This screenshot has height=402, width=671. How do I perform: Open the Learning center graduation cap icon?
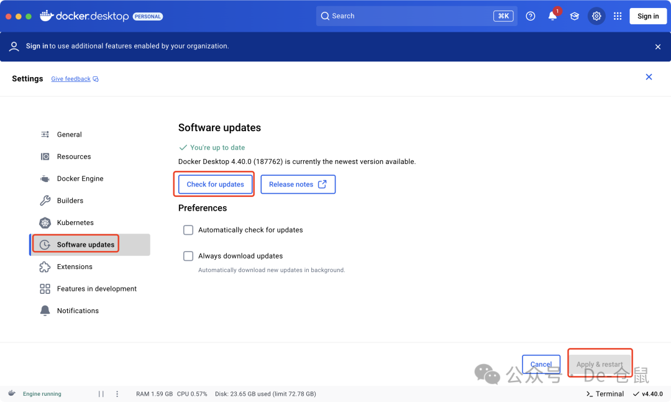[575, 16]
